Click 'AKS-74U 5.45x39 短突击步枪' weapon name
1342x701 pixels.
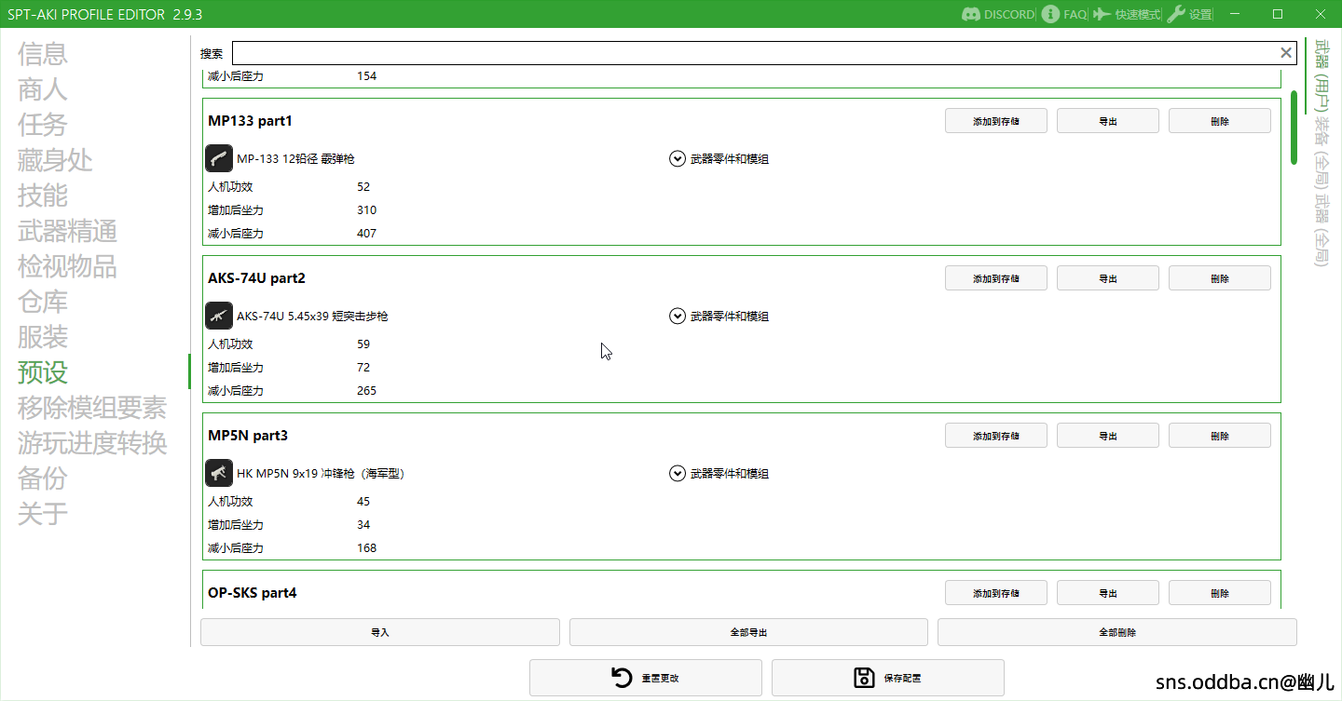point(312,317)
